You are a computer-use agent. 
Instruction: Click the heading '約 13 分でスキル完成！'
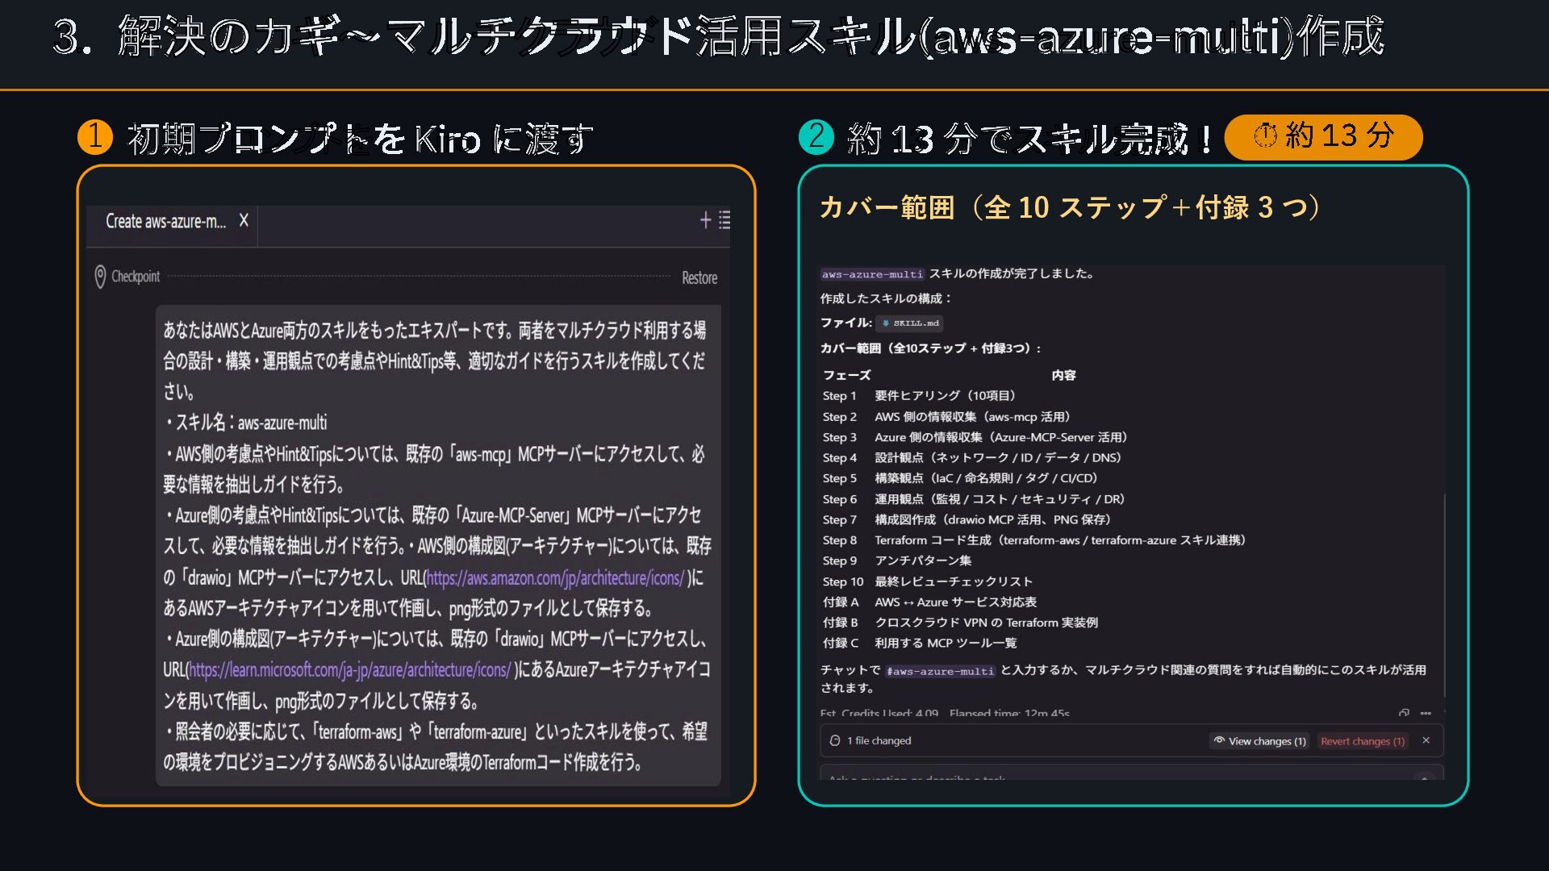point(1031,139)
